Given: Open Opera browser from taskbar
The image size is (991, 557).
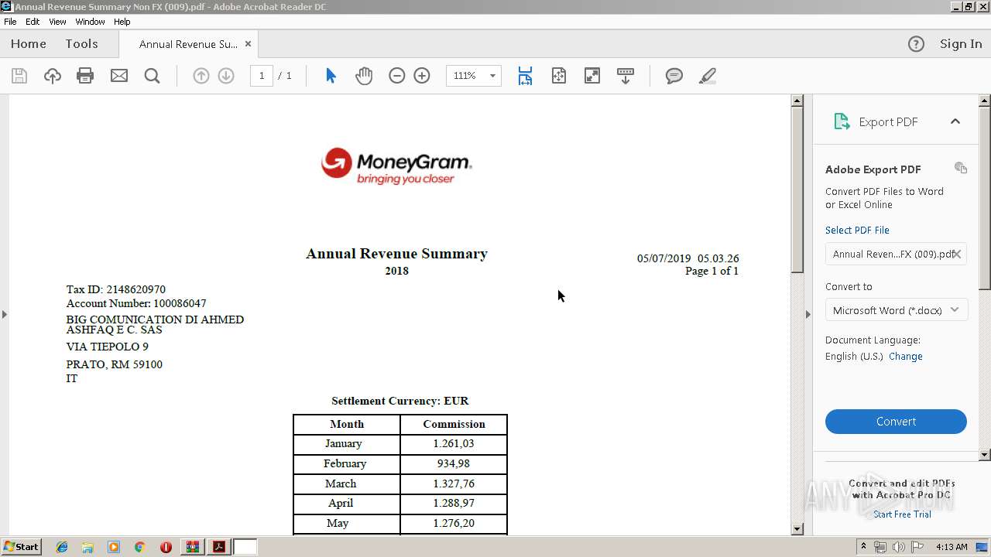Looking at the screenshot, I should click(x=166, y=547).
